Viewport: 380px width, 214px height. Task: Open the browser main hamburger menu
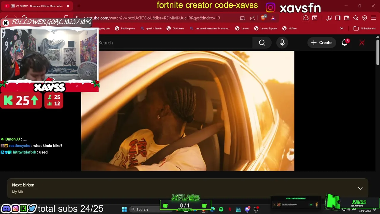coord(374,18)
